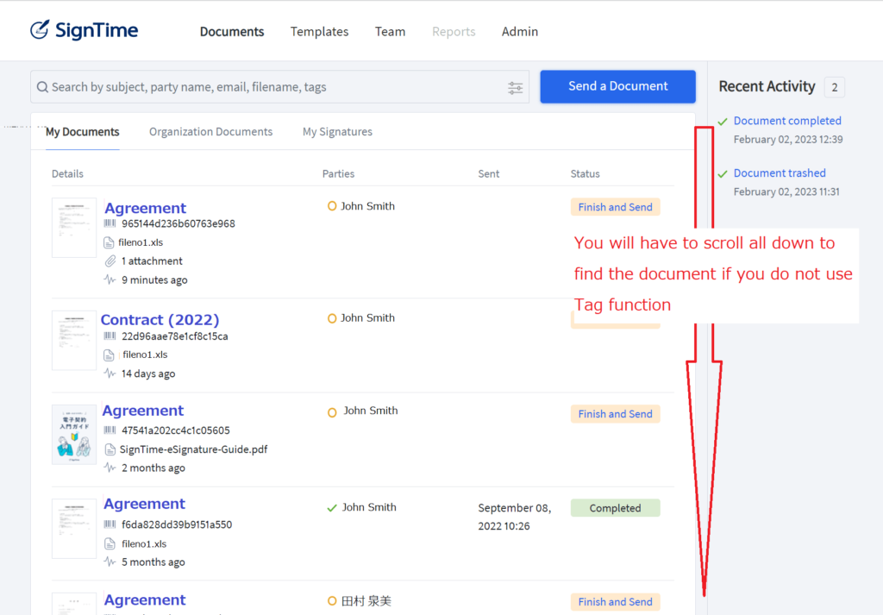Image resolution: width=883 pixels, height=615 pixels.
Task: Click green check icon beside John Smith
Action: [x=332, y=507]
